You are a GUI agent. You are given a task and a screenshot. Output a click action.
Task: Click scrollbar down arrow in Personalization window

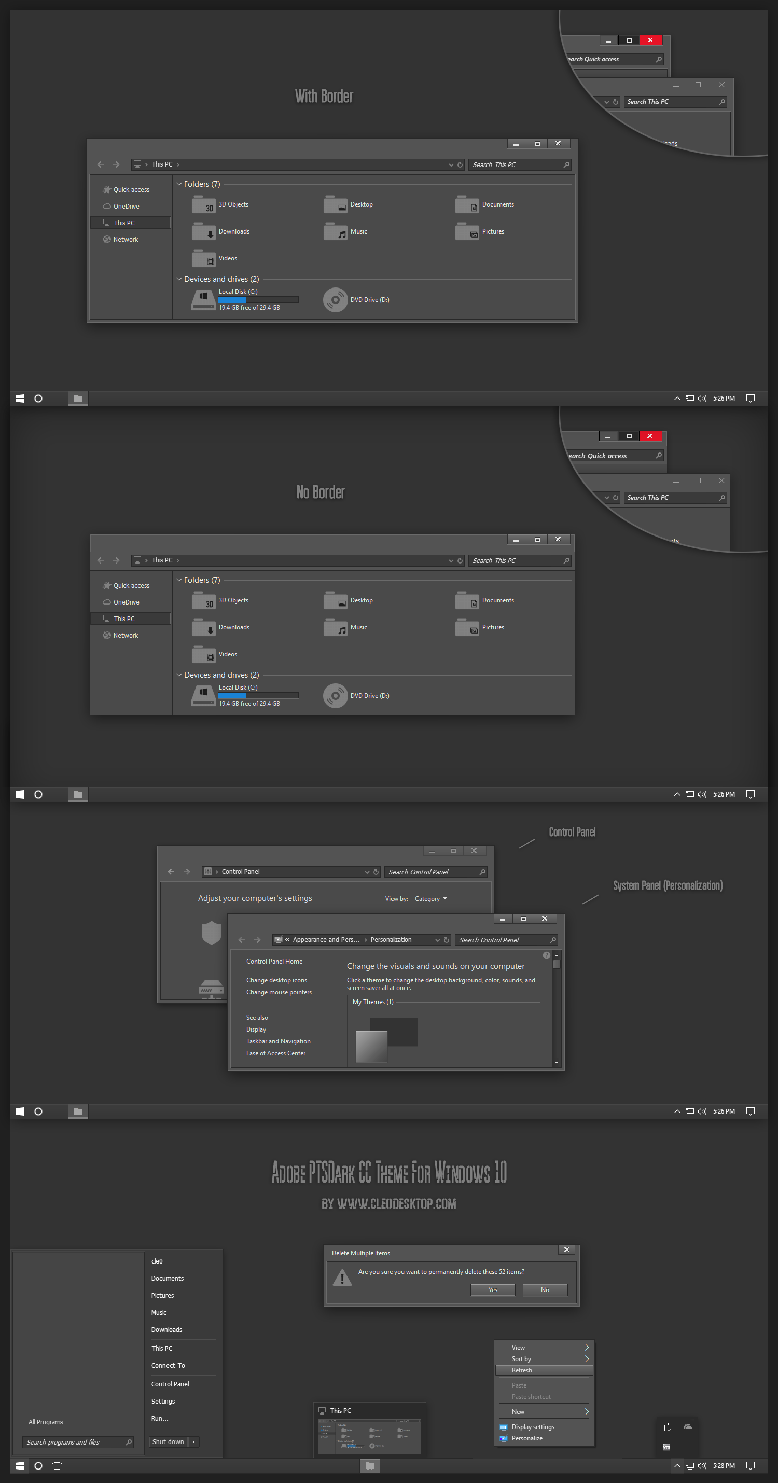coord(557,1063)
